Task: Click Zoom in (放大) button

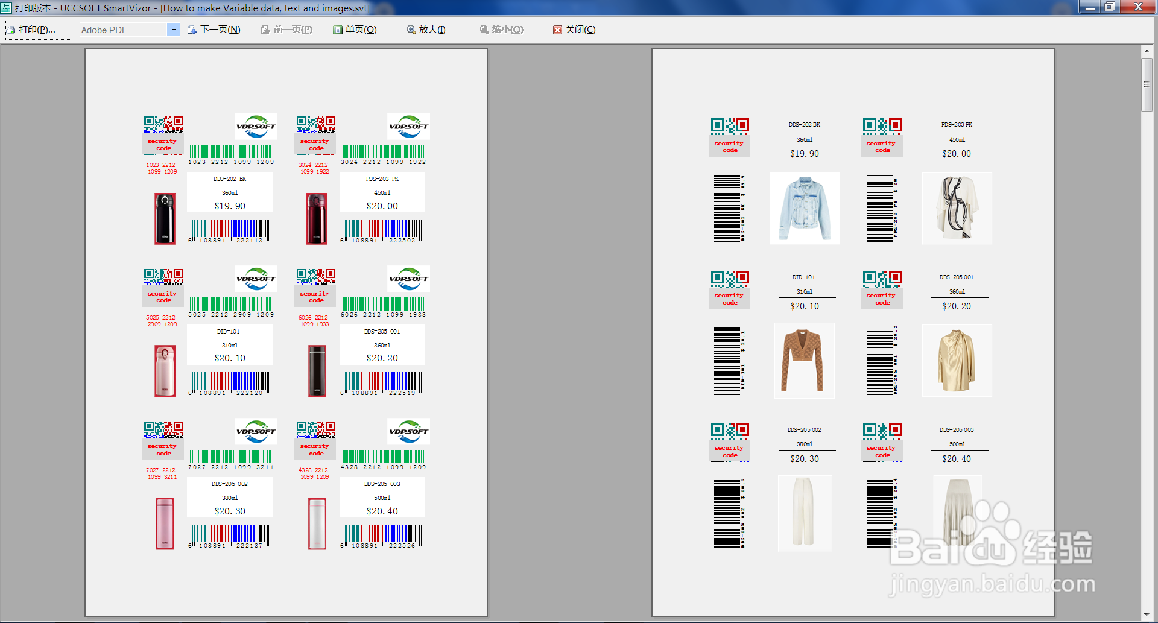Action: coord(426,30)
